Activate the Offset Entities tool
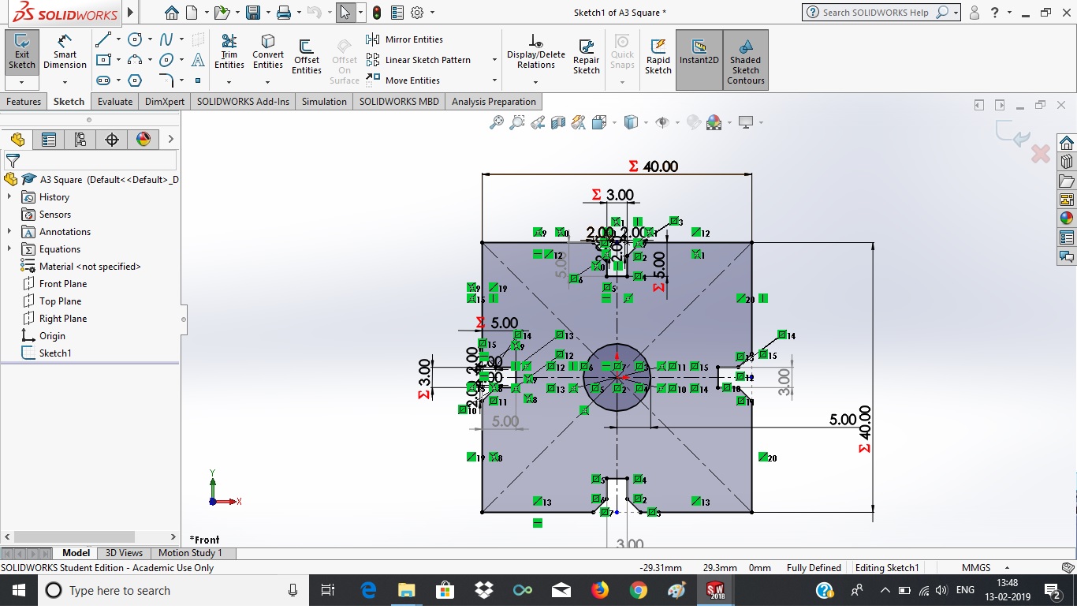The height and width of the screenshot is (609, 1077). coord(307,57)
